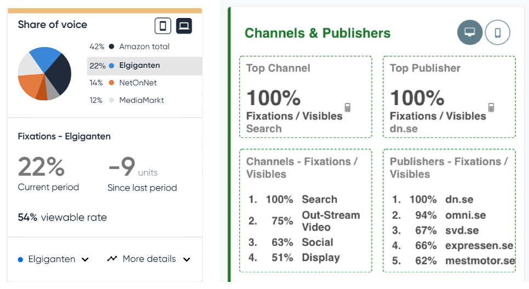
Task: Click the More details trend line icon
Action: coord(112,259)
